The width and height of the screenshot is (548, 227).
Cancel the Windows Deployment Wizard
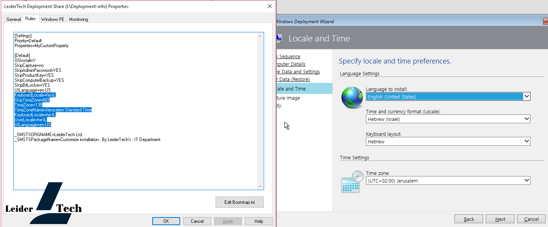pyautogui.click(x=531, y=219)
